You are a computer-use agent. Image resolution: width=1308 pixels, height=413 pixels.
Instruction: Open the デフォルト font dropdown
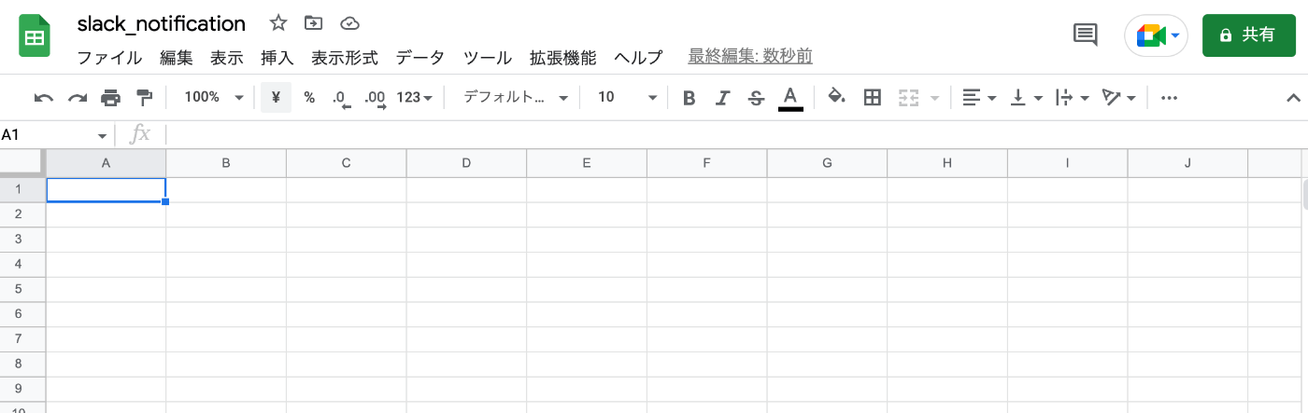(x=516, y=97)
